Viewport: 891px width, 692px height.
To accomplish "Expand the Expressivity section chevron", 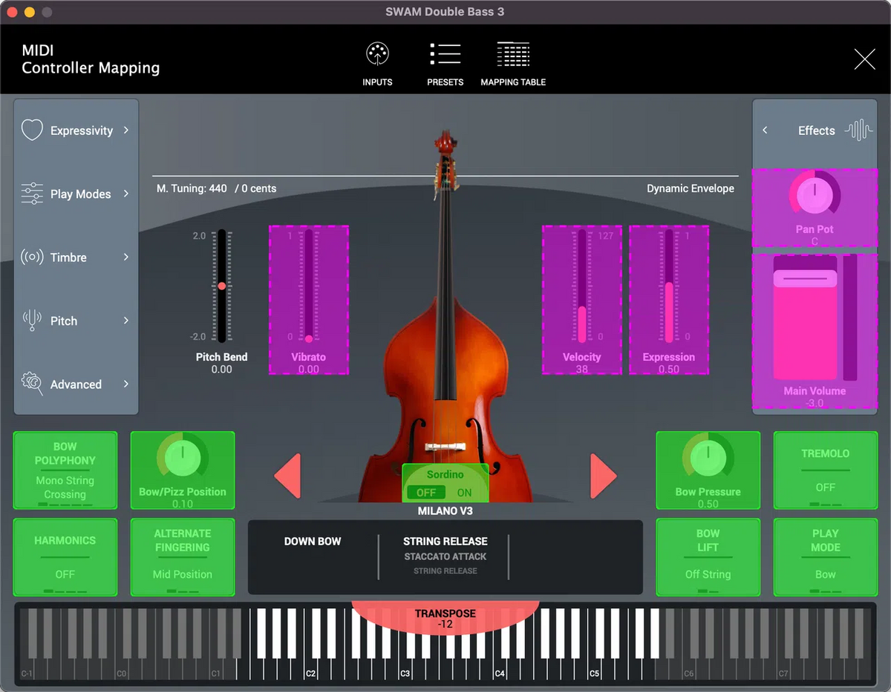I will click(x=128, y=130).
